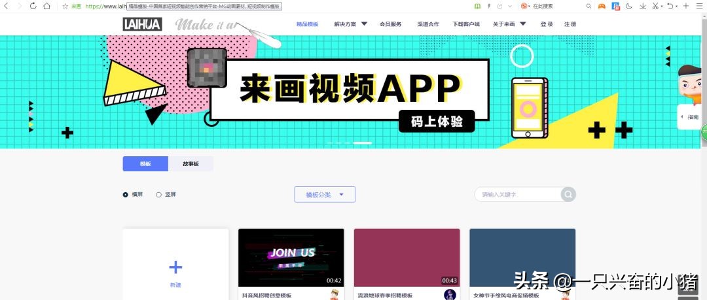Open the 精品模板 nav item
The width and height of the screenshot is (707, 300).
pyautogui.click(x=308, y=24)
